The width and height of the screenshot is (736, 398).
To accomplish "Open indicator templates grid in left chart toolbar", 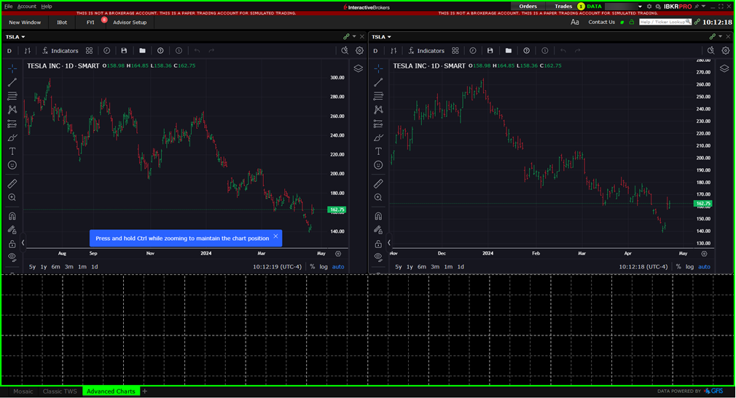I will [x=89, y=51].
